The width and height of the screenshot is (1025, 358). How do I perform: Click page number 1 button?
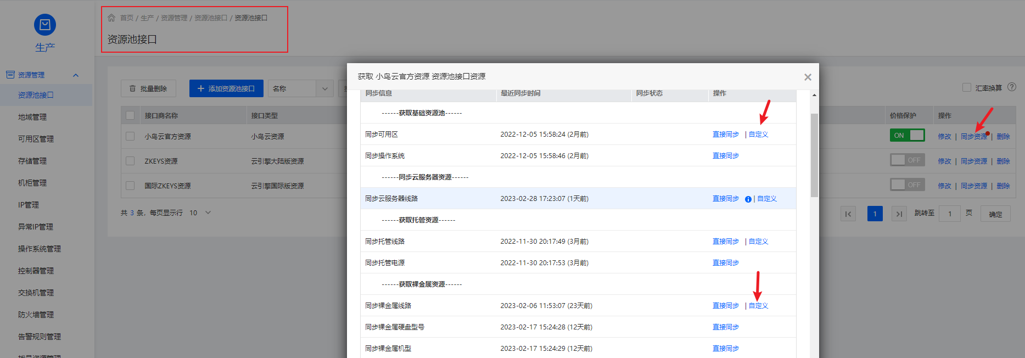click(x=875, y=214)
